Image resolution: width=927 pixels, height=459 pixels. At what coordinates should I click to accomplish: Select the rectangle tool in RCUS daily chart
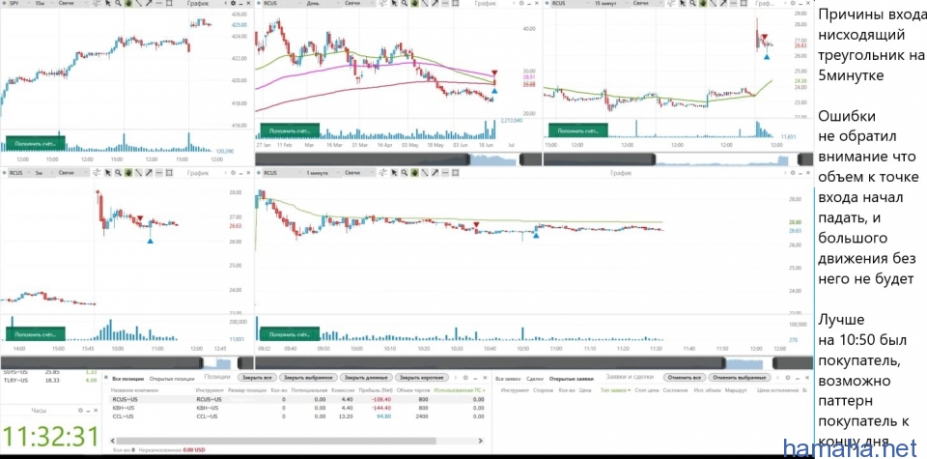pos(455,4)
